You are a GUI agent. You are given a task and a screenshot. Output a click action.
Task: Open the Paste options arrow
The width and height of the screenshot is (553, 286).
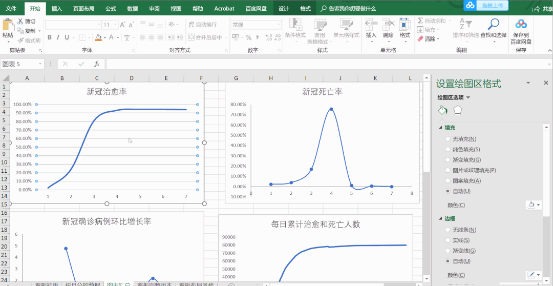[8, 42]
